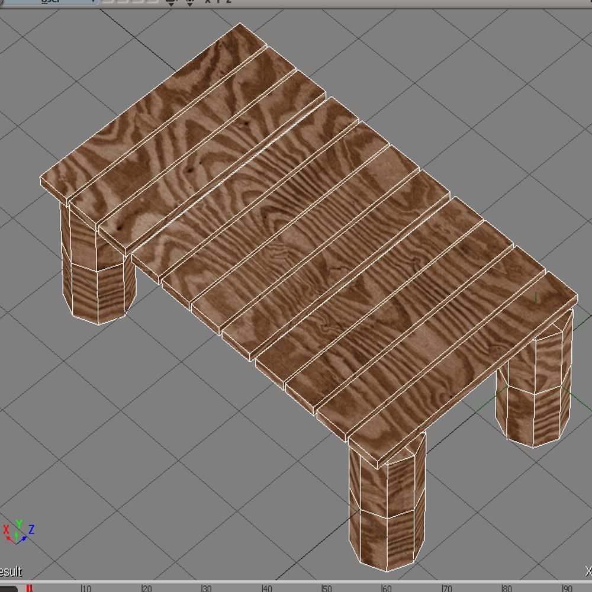Image resolution: width=592 pixels, height=592 pixels.
Task: Click the 'Result' label in viewport corner
Action: coord(11,572)
